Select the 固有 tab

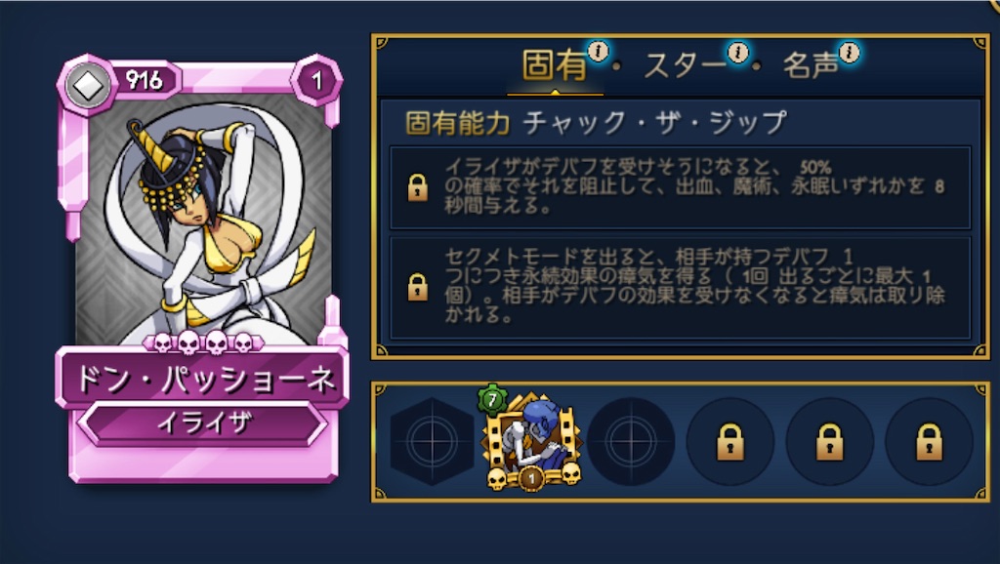(x=555, y=65)
